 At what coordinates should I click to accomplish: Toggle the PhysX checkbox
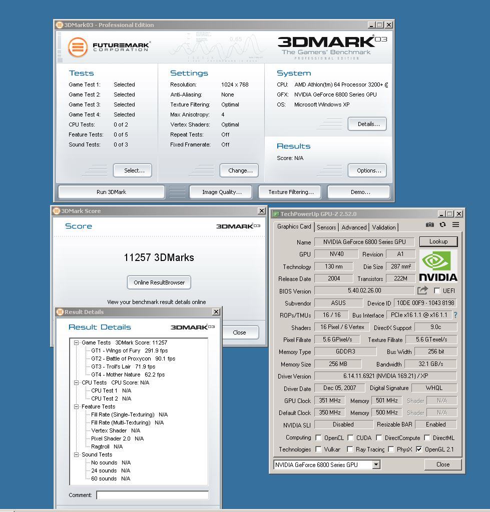pyautogui.click(x=390, y=449)
